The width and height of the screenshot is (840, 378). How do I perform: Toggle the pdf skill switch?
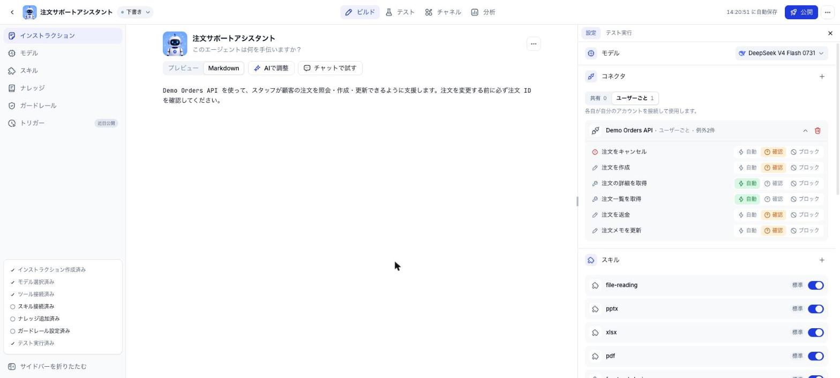815,356
